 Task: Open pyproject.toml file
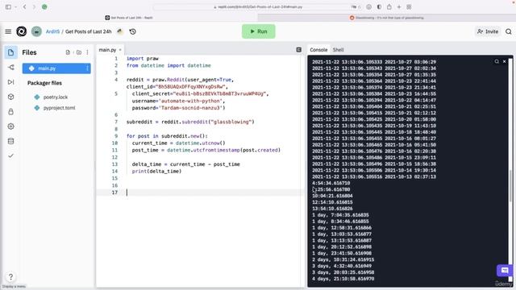click(59, 108)
